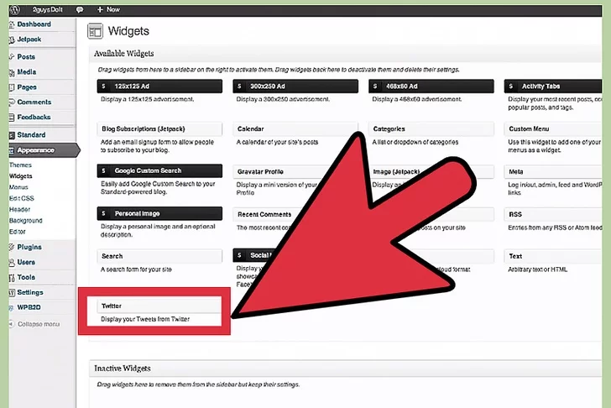
Task: Click the Blog Subscriptions (Jetpack) widget
Action: (x=159, y=129)
